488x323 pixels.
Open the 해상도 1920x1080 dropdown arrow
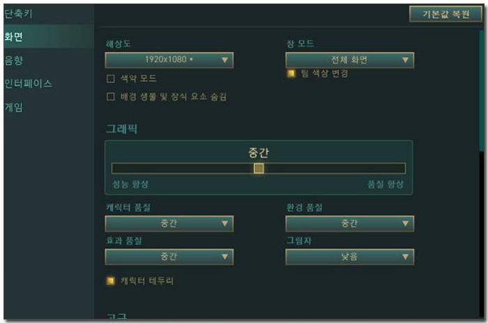pos(224,60)
